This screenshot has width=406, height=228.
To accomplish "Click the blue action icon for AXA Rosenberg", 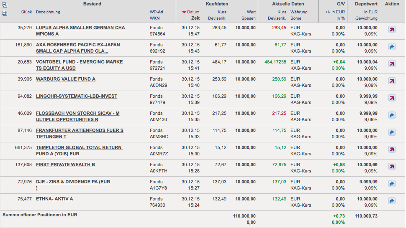I will click(392, 47).
